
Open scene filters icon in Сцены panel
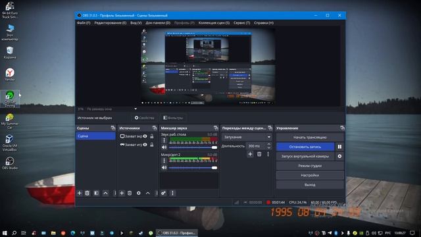click(96, 193)
